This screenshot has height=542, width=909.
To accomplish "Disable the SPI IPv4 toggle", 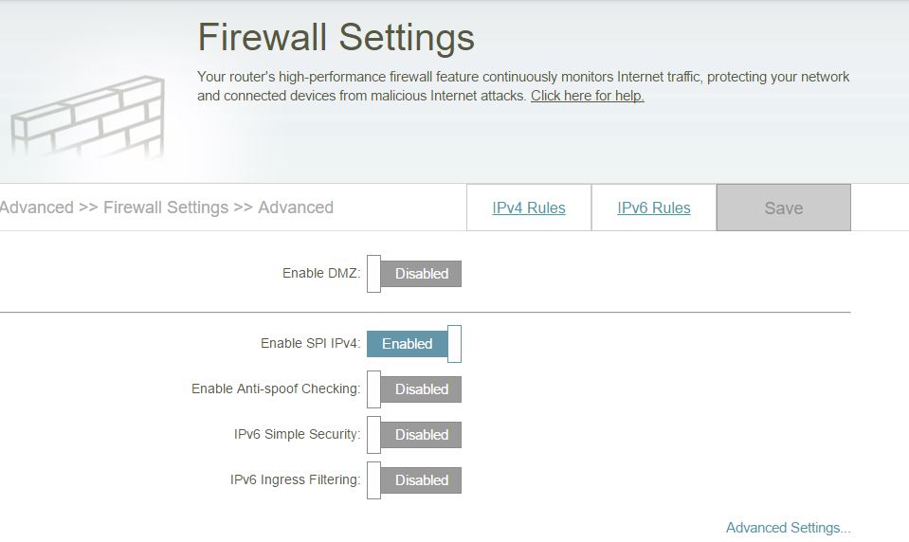I will [414, 344].
